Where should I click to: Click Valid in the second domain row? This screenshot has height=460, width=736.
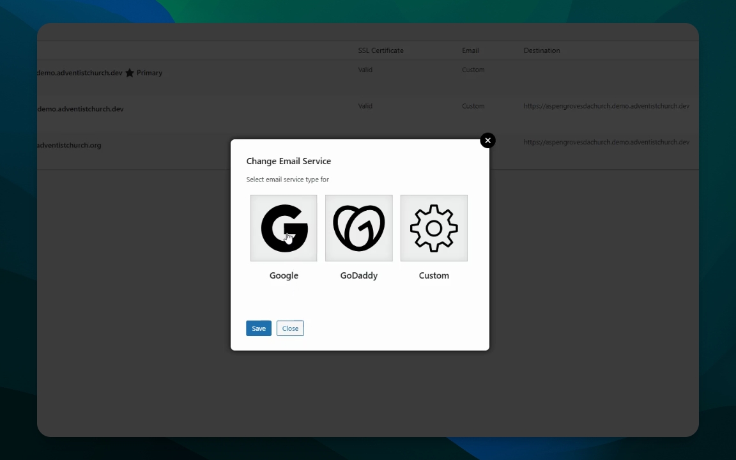tap(365, 106)
